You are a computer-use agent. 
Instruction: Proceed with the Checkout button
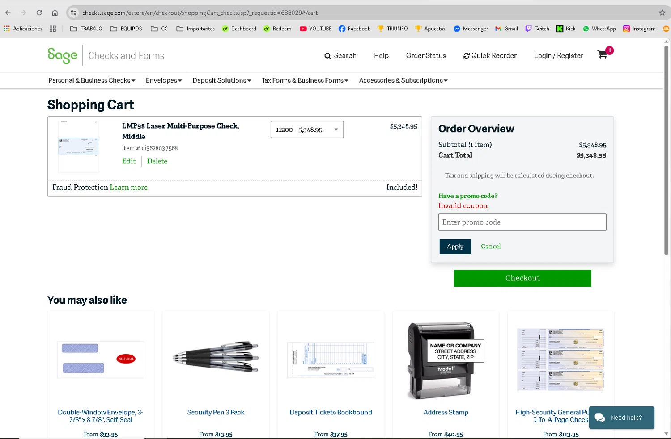coord(522,278)
